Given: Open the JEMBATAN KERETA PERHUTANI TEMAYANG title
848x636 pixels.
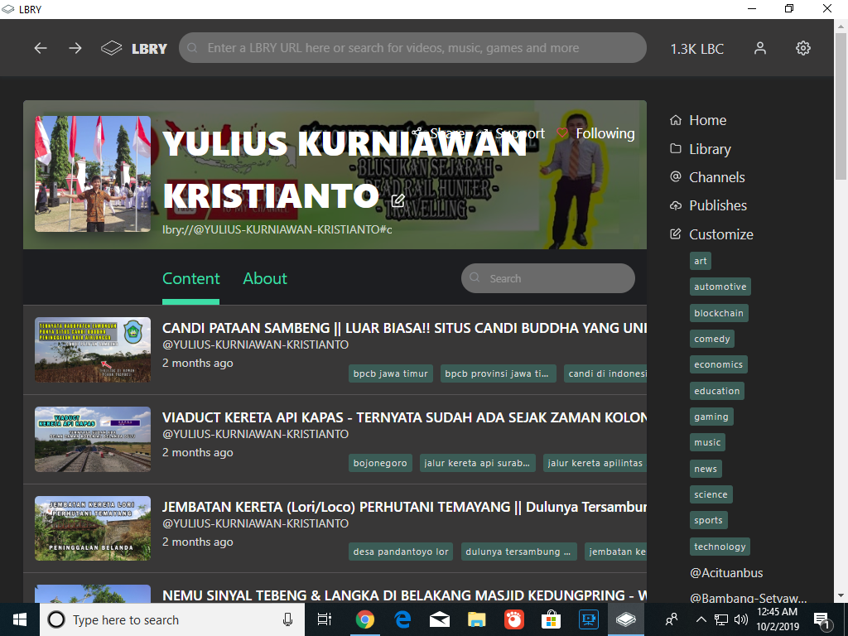Looking at the screenshot, I should (x=404, y=507).
